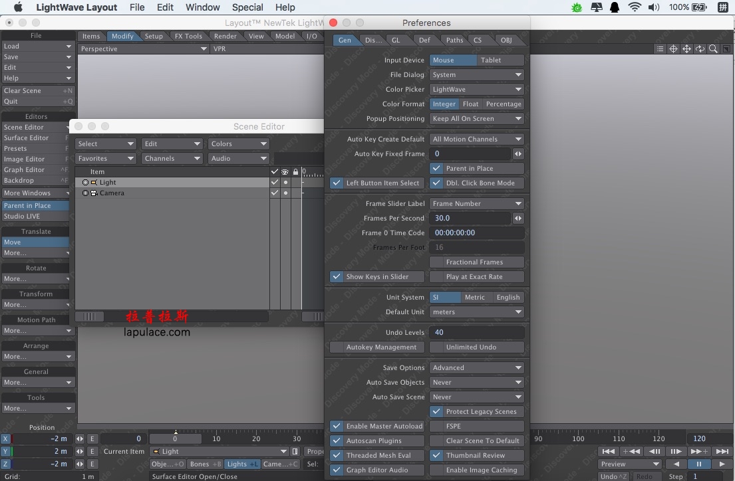Open the Setup tab in Layout
This screenshot has width=735, height=481.
154,36
